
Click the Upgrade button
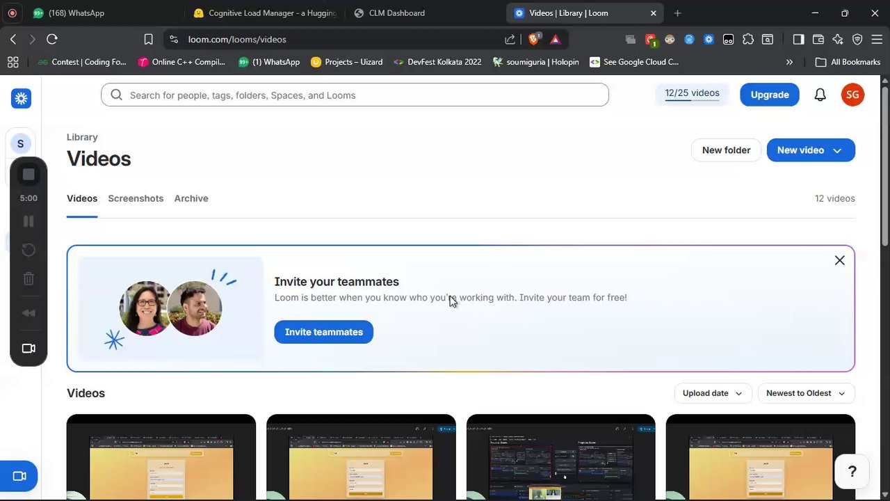coord(770,95)
